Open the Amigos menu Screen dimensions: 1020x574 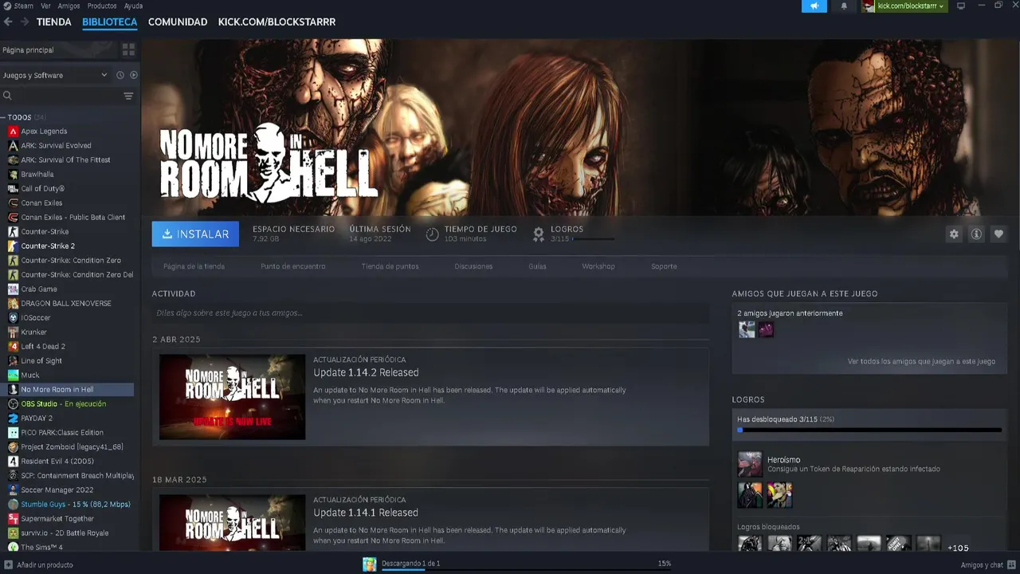click(x=69, y=6)
